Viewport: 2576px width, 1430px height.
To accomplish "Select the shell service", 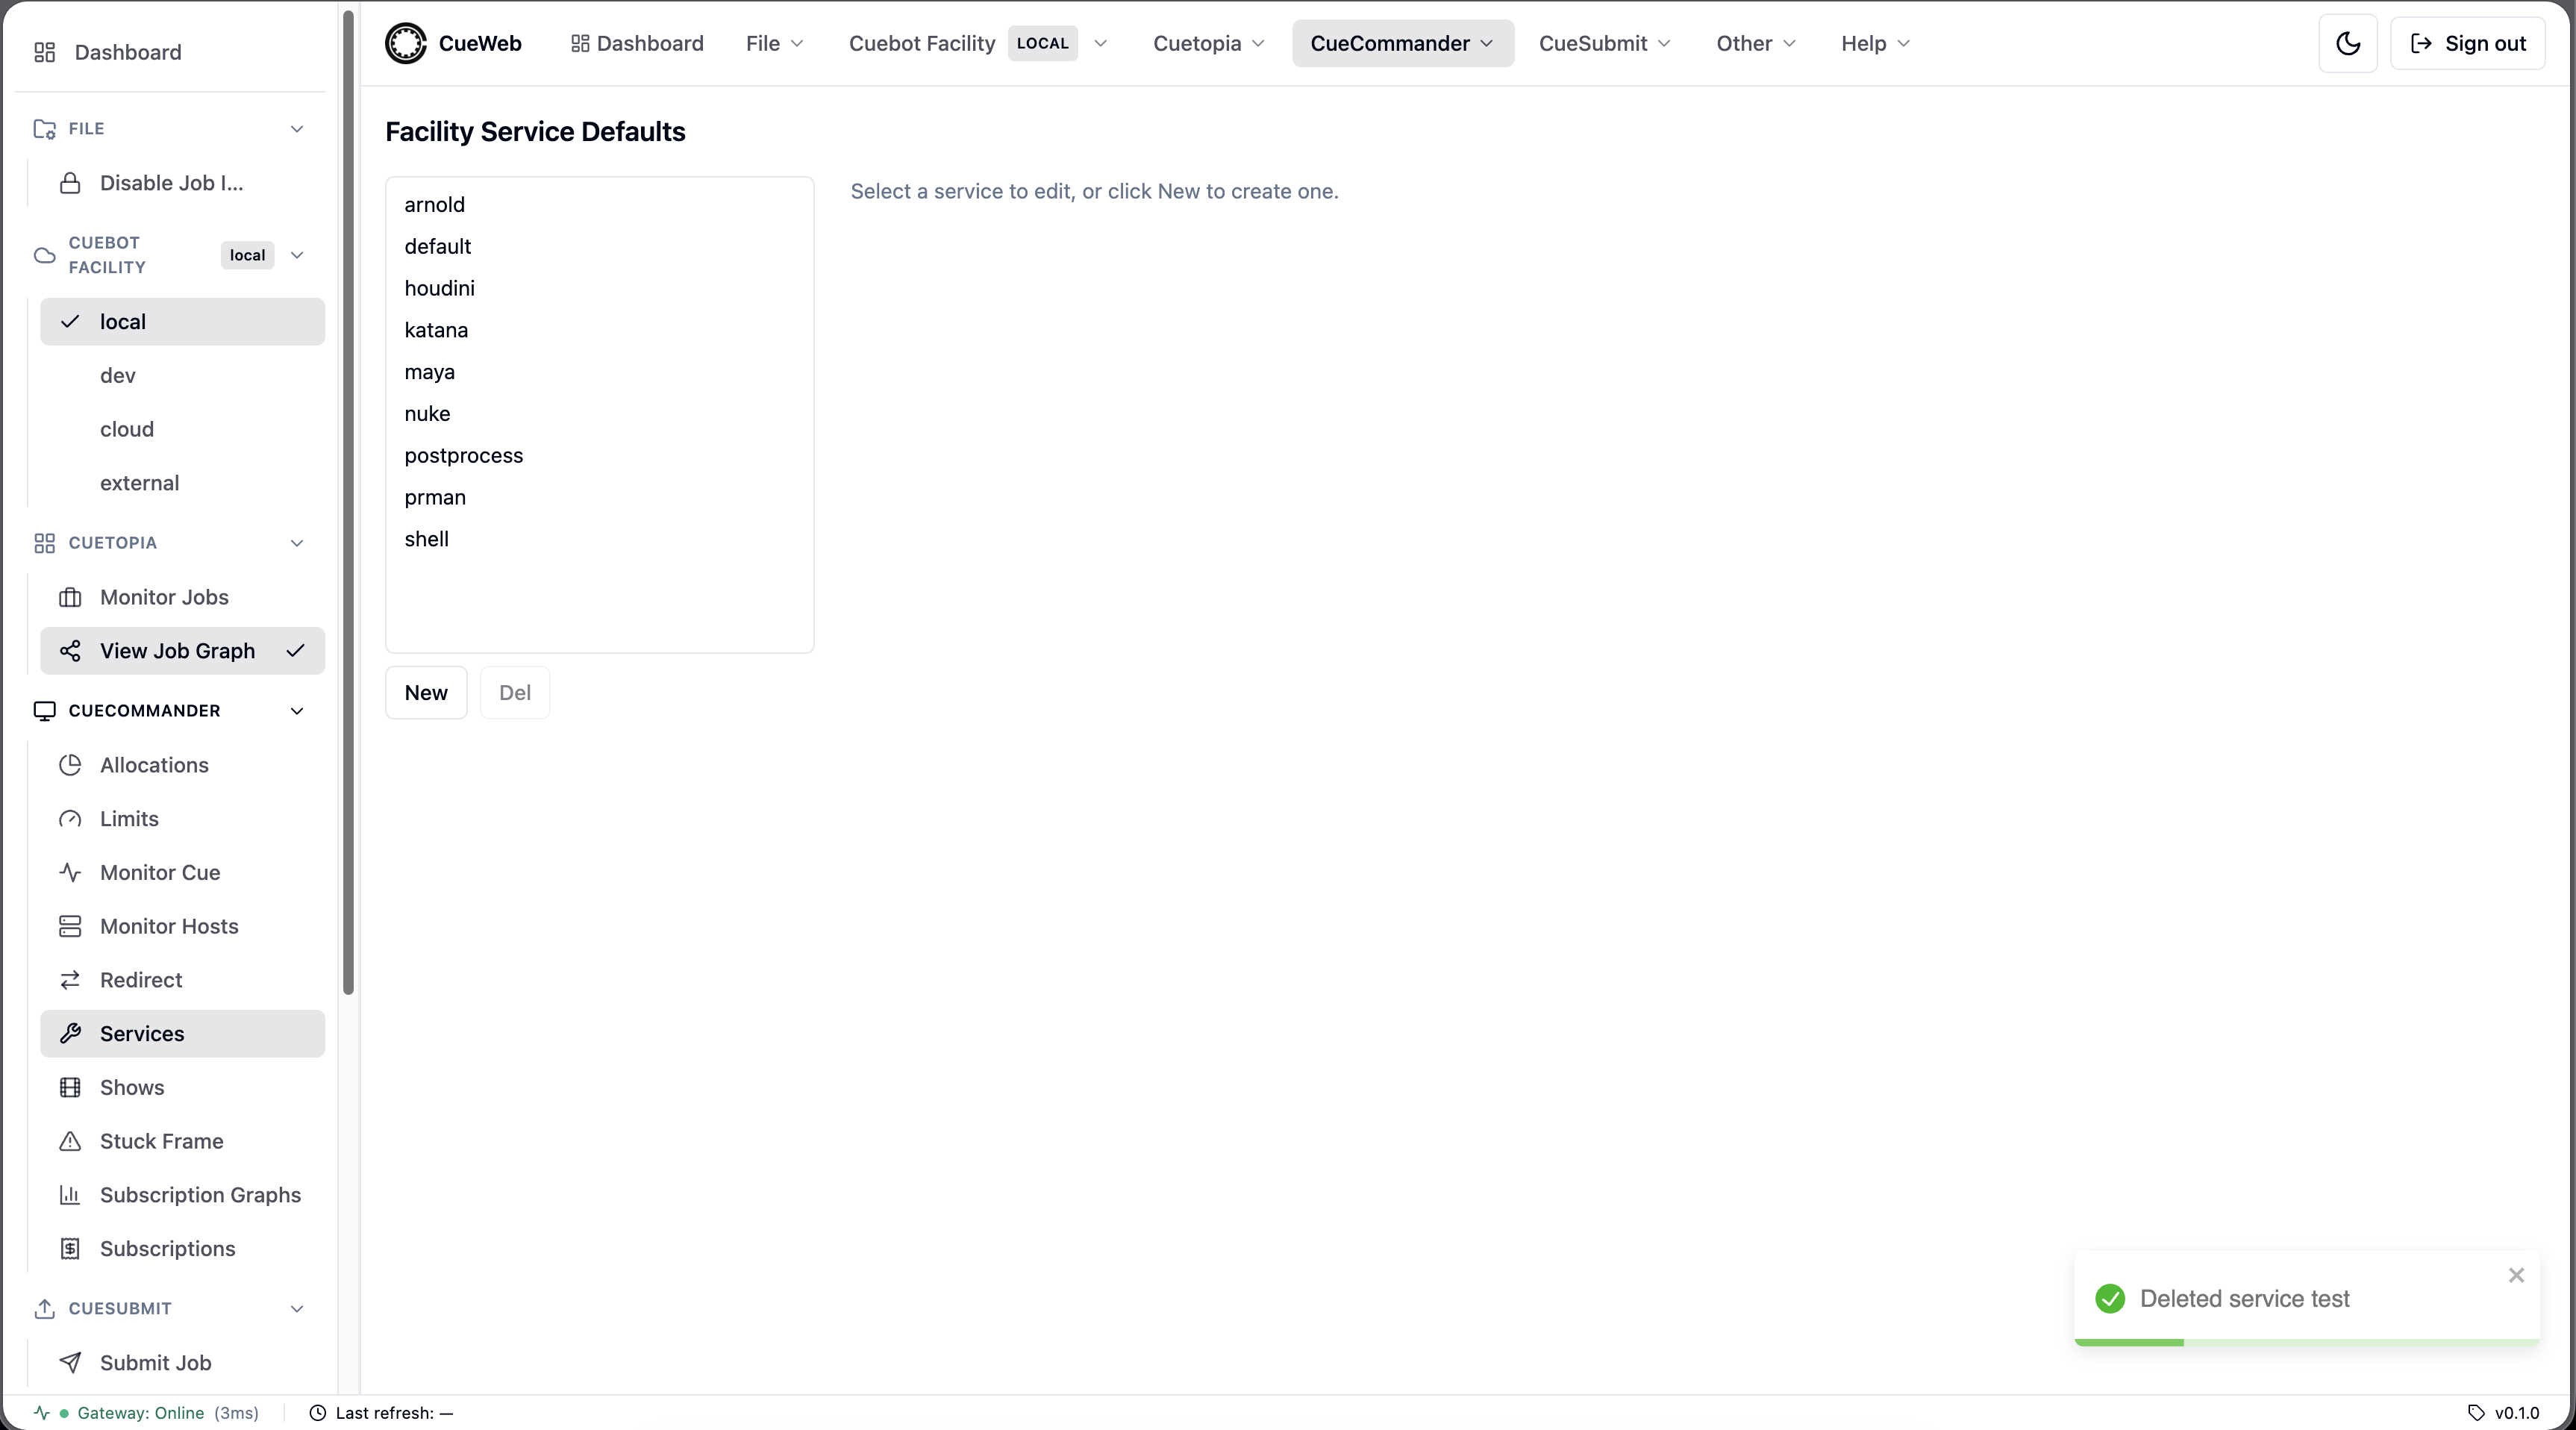I will click(599, 539).
